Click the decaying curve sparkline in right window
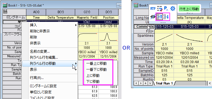Viewport: 212px width, 99px height. coord(190,38)
